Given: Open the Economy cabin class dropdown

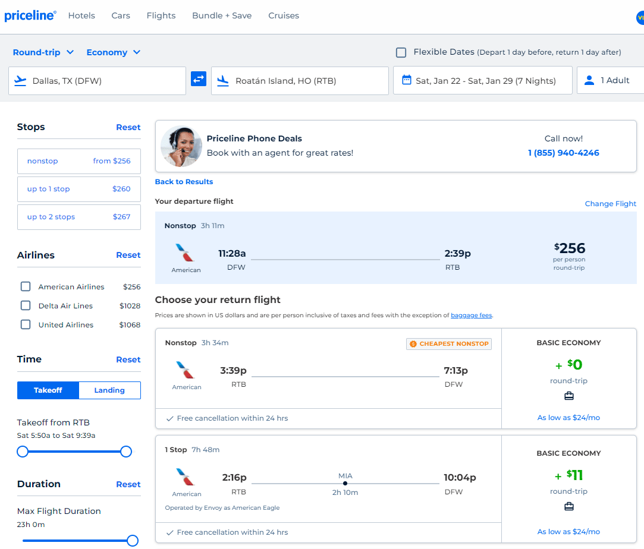Looking at the screenshot, I should click(x=114, y=52).
